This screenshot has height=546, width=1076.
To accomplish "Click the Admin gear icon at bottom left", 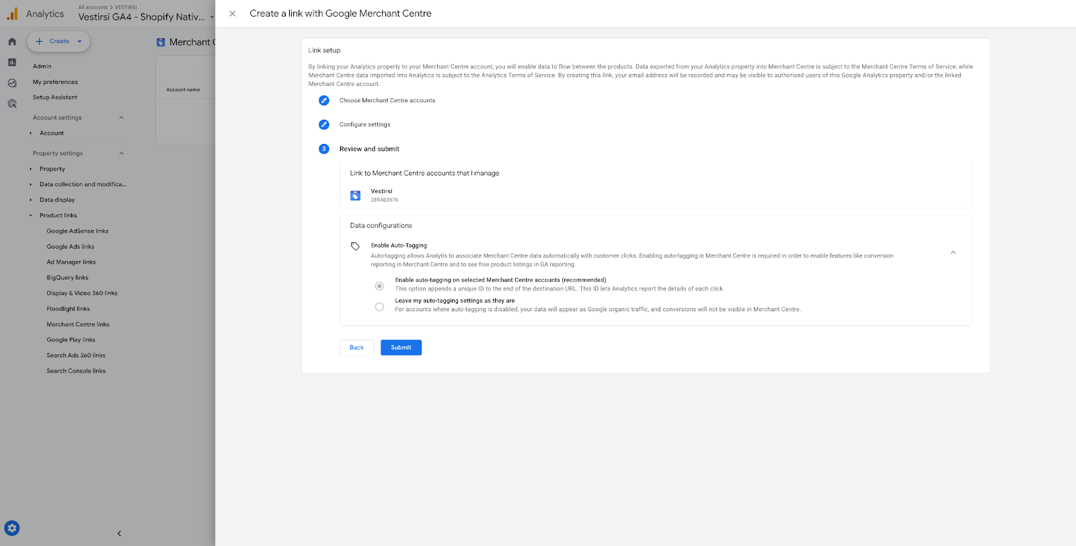I will point(12,528).
